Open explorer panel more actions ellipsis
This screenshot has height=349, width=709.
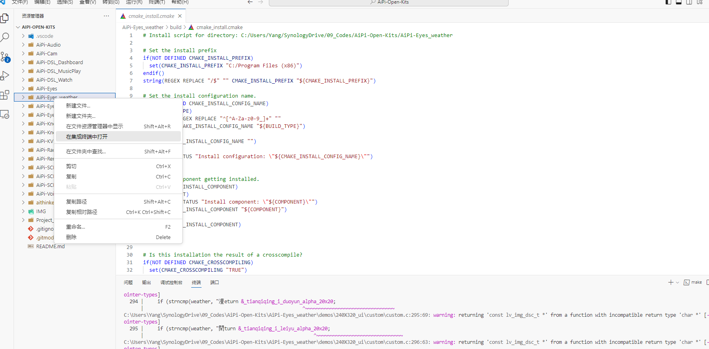coord(106,16)
